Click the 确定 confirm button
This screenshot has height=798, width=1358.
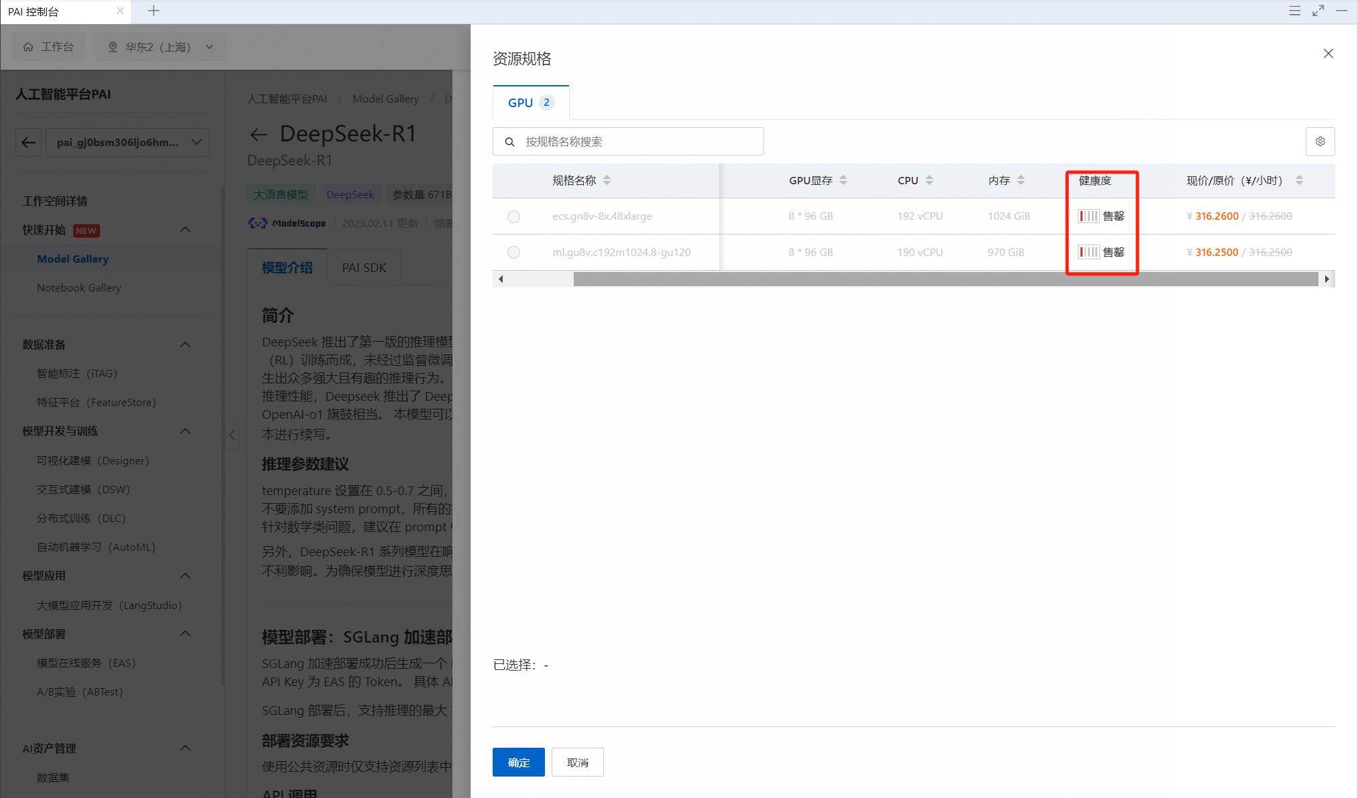pyautogui.click(x=518, y=762)
